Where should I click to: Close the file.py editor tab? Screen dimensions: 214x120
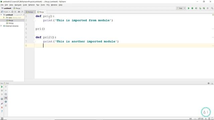click(x=45, y=12)
